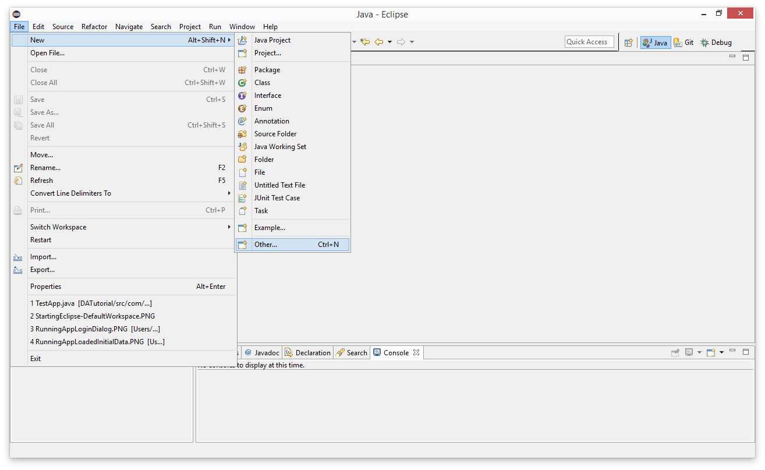Choose Class from the New submenu
This screenshot has width=765, height=470.
pyautogui.click(x=262, y=83)
